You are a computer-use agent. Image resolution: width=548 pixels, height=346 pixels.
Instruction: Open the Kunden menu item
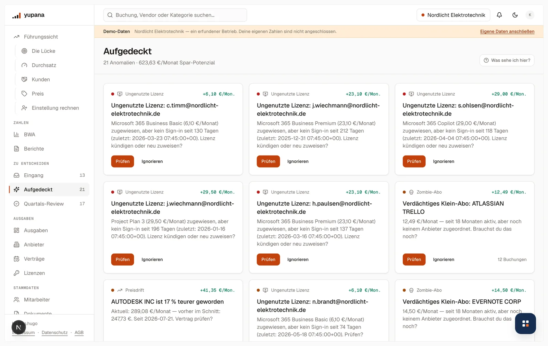(x=52, y=79)
